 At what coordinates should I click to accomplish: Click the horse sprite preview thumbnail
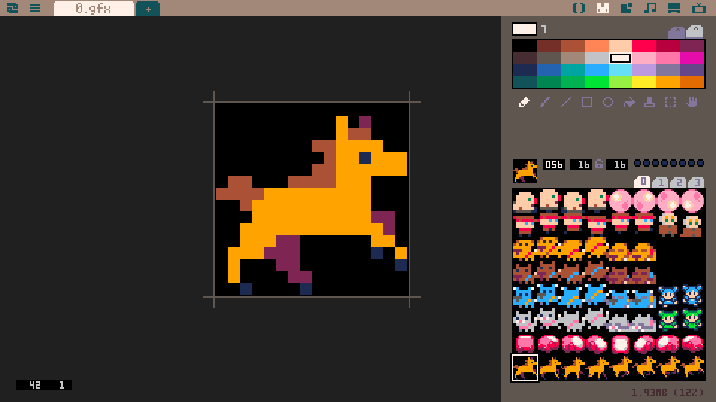pos(524,171)
